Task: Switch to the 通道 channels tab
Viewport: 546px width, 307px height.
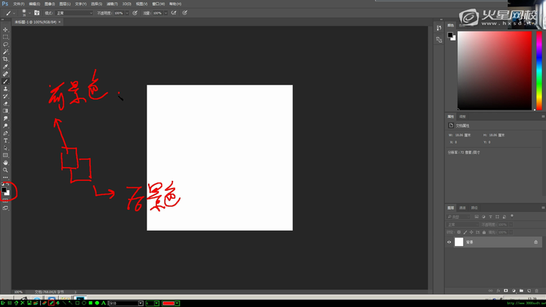Action: click(x=463, y=208)
